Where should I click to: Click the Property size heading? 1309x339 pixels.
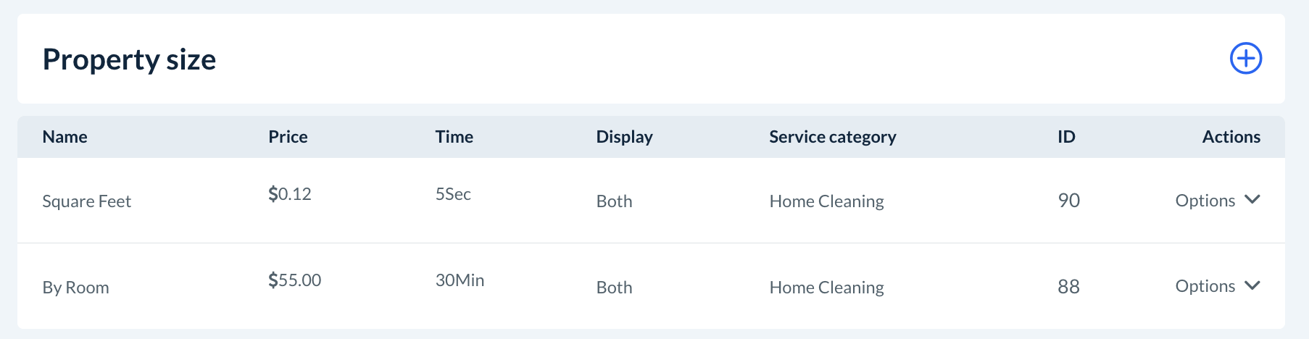tap(129, 59)
